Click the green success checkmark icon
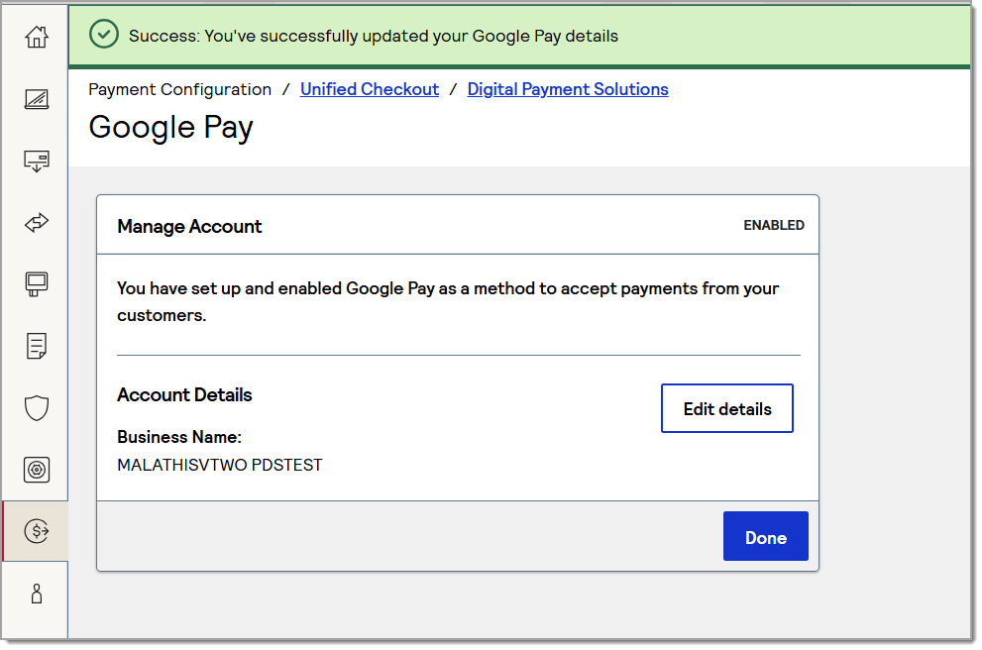This screenshot has height=650, width=982. tap(103, 35)
